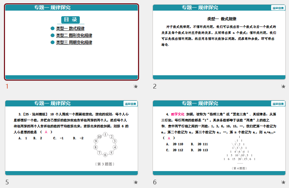
Task: Click the teal bullet beside 类型二 图形变化规律
Action: (52, 35)
